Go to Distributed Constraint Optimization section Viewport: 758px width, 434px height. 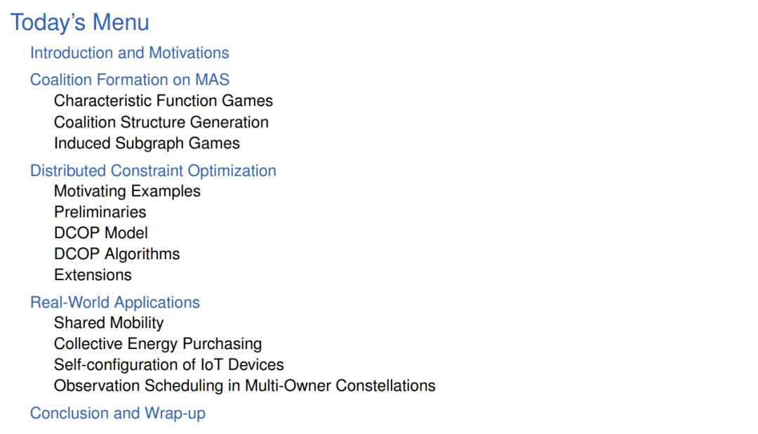[153, 171]
